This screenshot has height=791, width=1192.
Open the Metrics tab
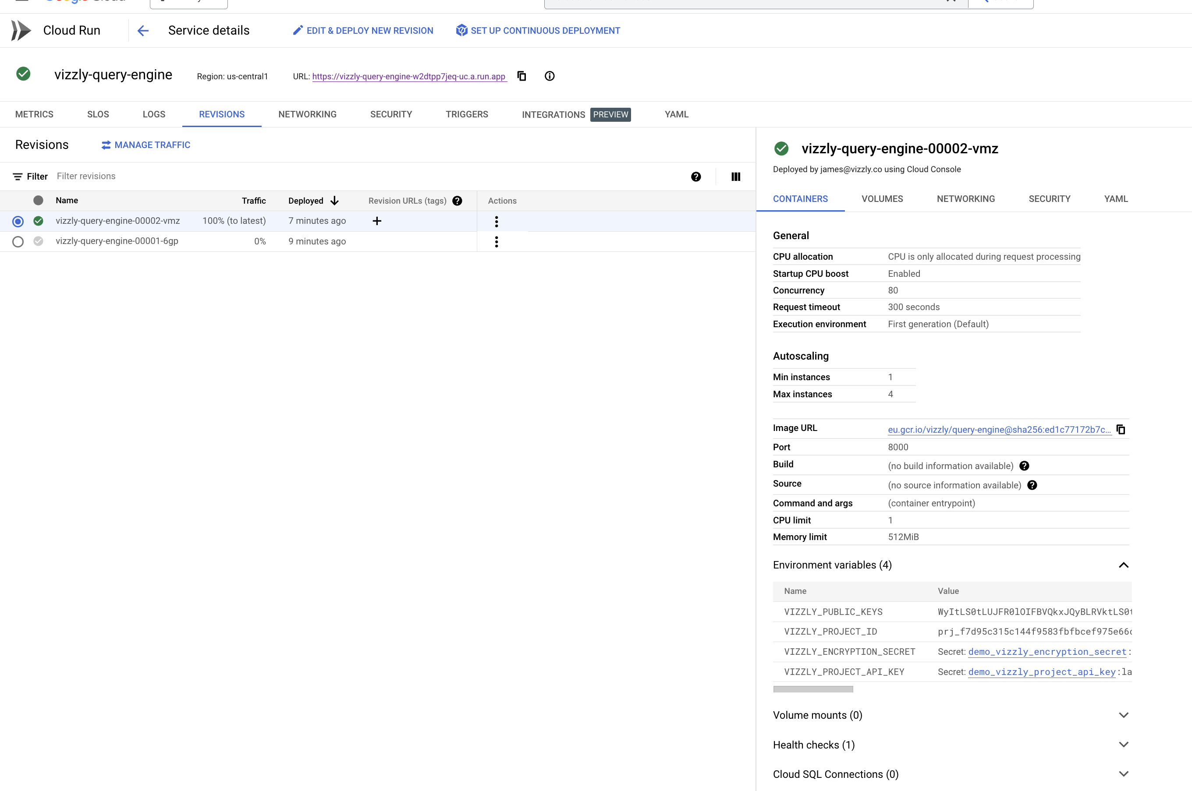click(x=34, y=114)
